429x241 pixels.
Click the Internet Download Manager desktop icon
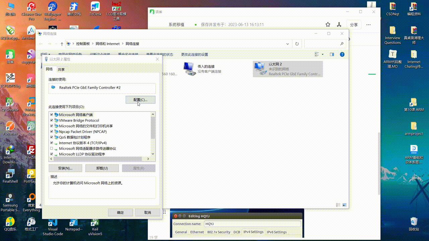coord(10,154)
